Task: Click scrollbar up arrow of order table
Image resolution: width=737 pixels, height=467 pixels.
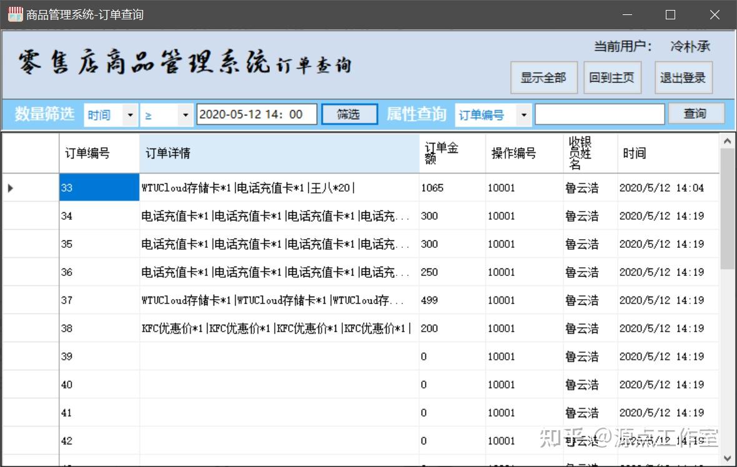Action: tap(727, 141)
